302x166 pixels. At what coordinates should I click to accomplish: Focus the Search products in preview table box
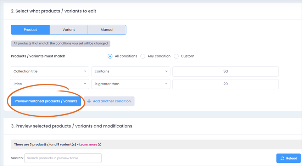coord(63,158)
